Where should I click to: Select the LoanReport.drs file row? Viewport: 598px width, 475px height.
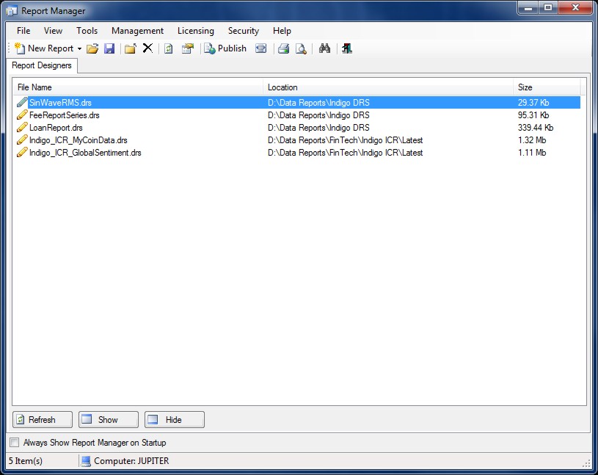click(x=56, y=128)
